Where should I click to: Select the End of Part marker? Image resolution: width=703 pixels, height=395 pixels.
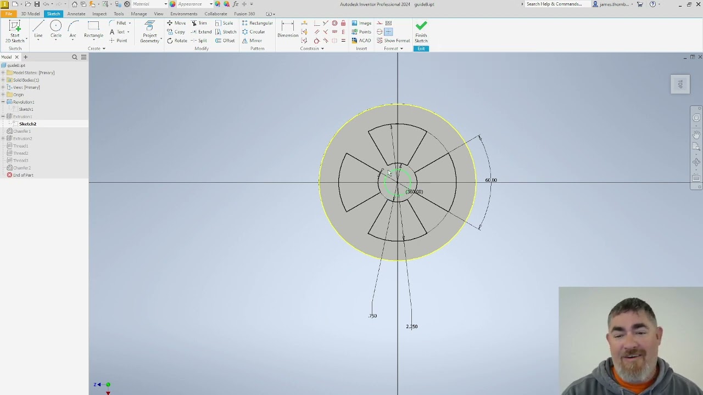click(23, 175)
